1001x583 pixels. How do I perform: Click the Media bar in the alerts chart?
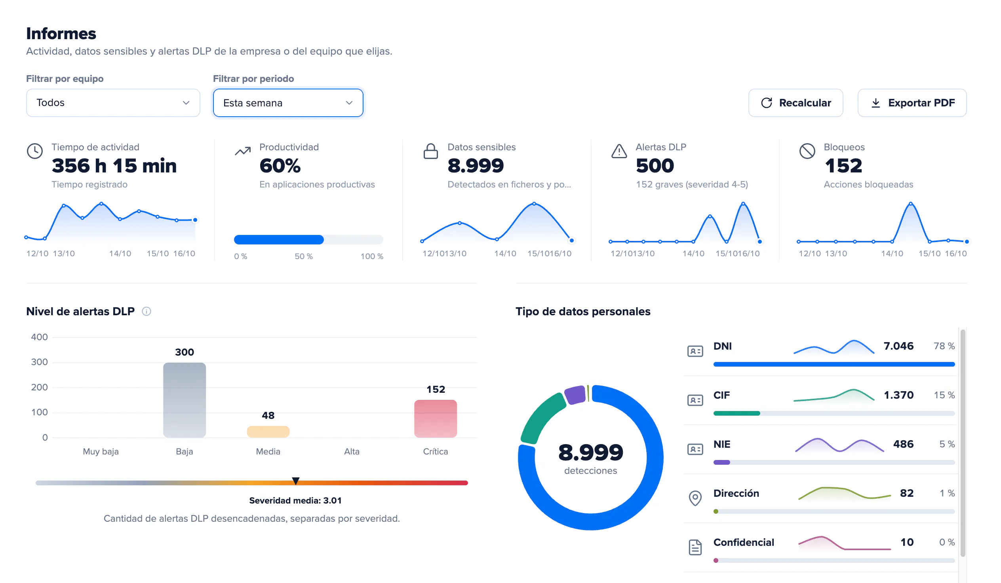pyautogui.click(x=268, y=432)
